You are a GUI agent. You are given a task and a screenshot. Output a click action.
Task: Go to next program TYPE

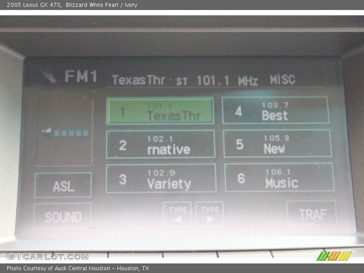[210, 214]
